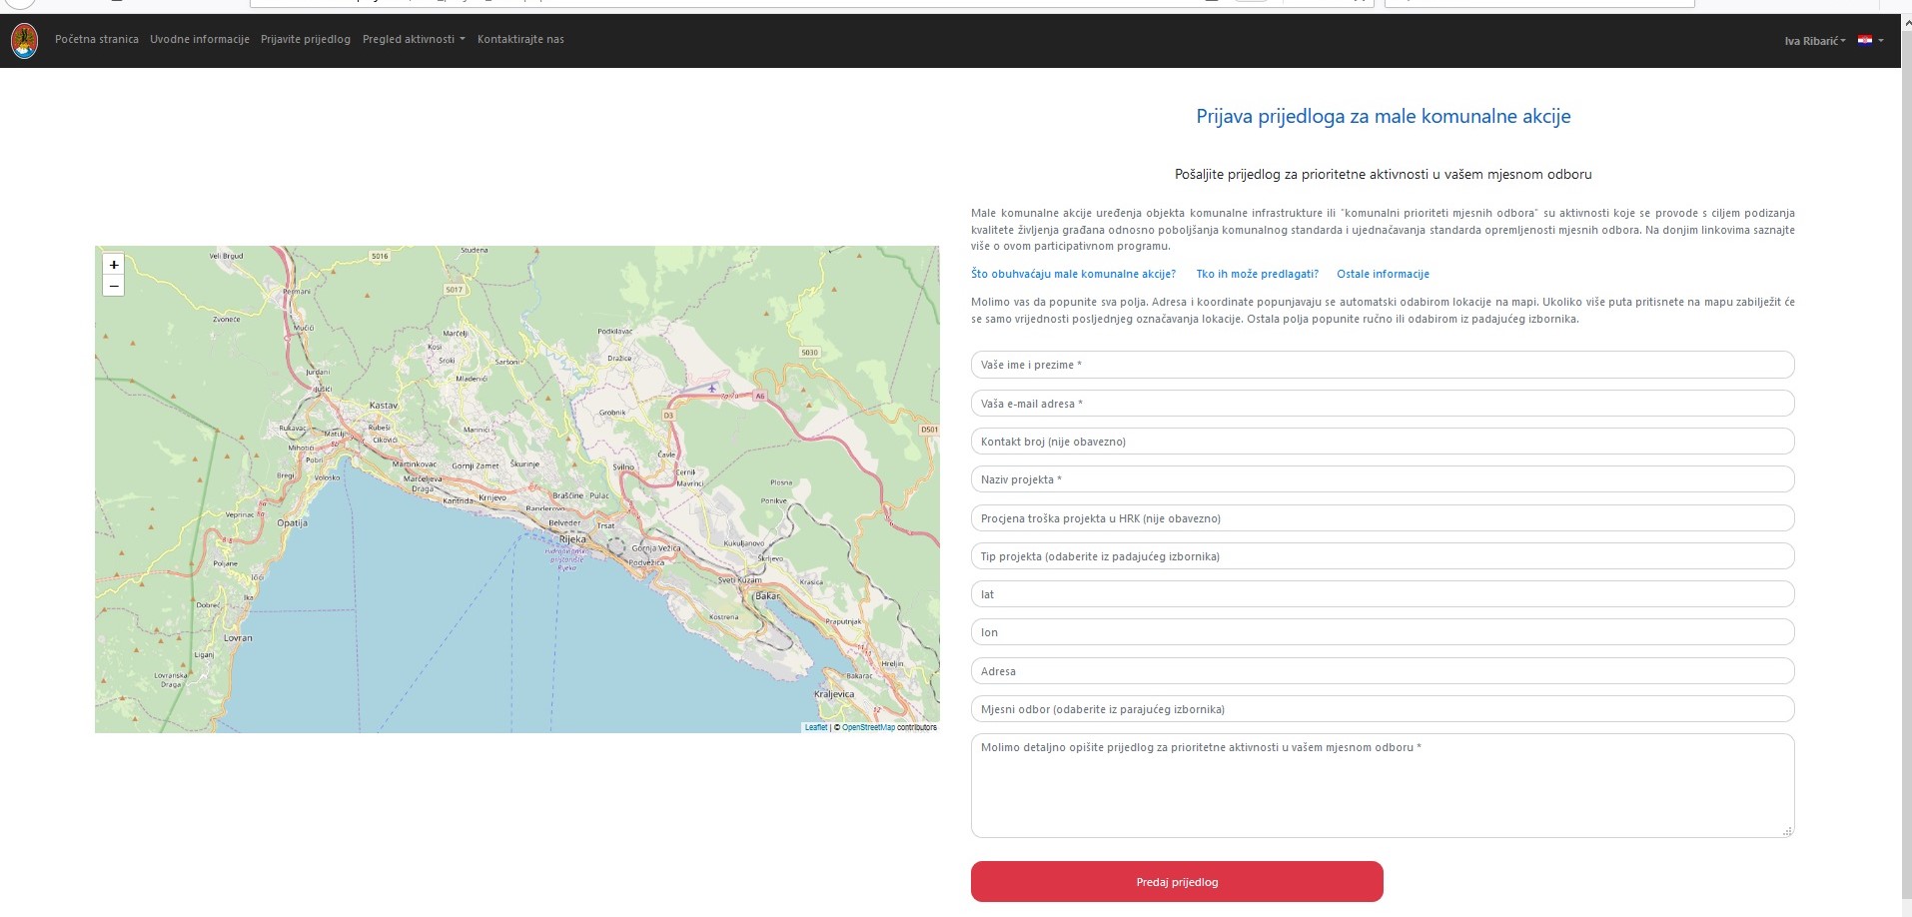
Task: Open Ostale informacije link
Action: tap(1383, 274)
